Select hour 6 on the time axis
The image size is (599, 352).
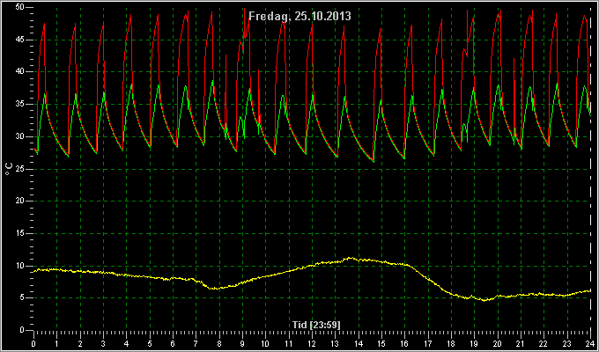click(x=173, y=344)
